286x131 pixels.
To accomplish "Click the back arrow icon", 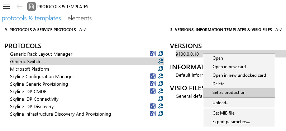I will [19, 6].
